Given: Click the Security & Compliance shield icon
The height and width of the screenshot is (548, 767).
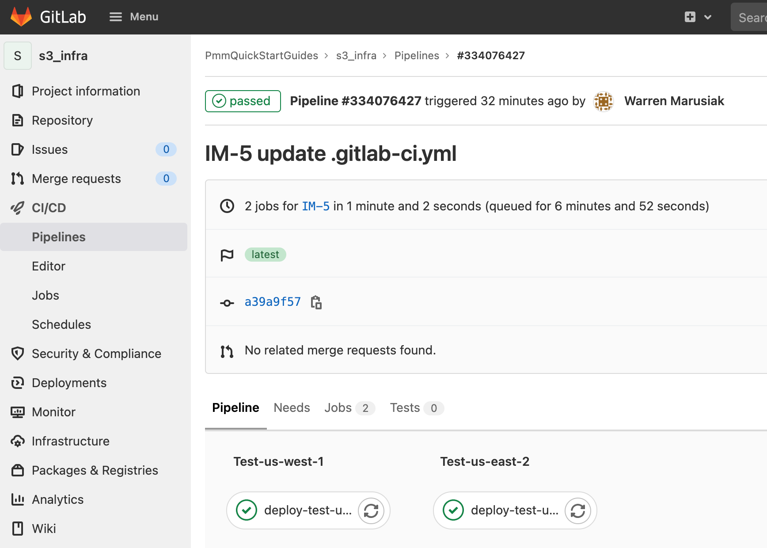Looking at the screenshot, I should [17, 354].
